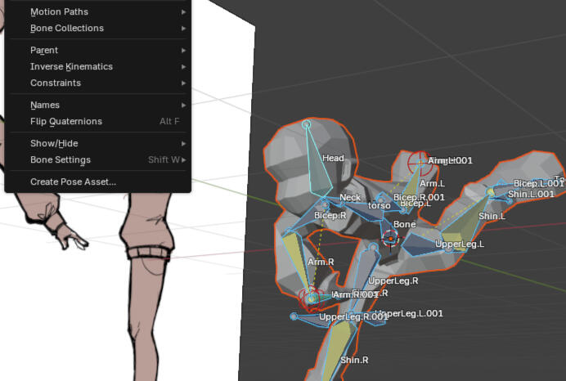Select the Neck bone

[x=349, y=198]
